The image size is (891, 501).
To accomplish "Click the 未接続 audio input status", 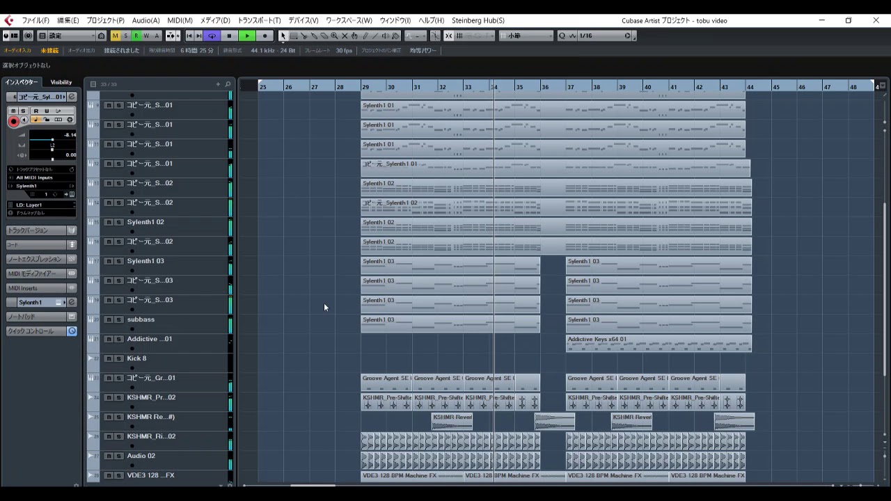I will (x=49, y=51).
